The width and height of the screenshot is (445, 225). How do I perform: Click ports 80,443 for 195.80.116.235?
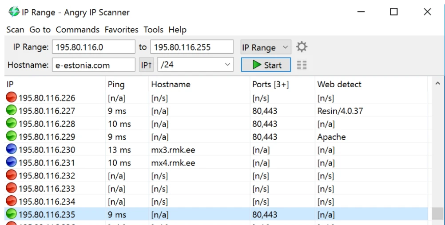265,214
